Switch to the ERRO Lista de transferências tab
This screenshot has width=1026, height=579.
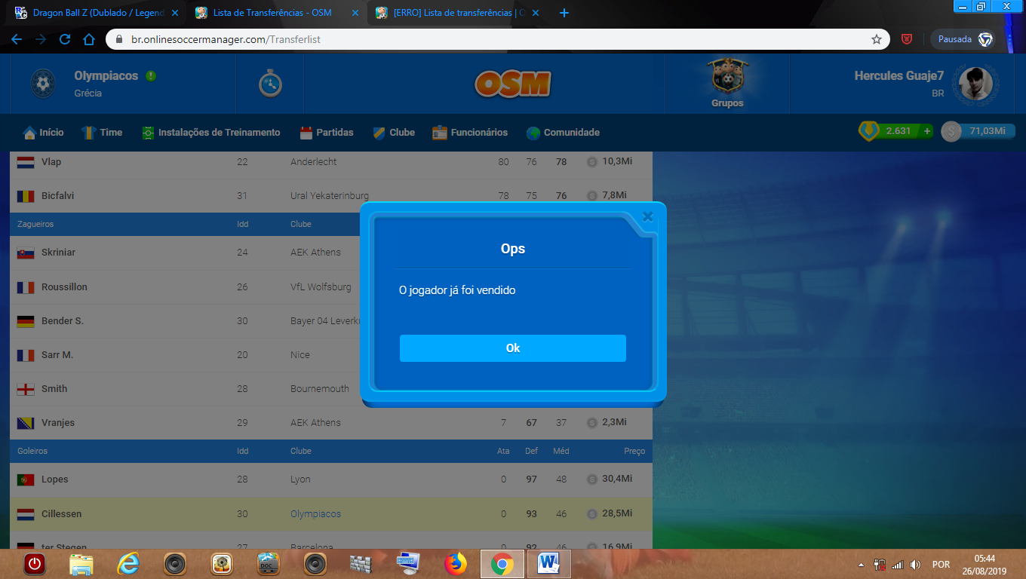456,13
